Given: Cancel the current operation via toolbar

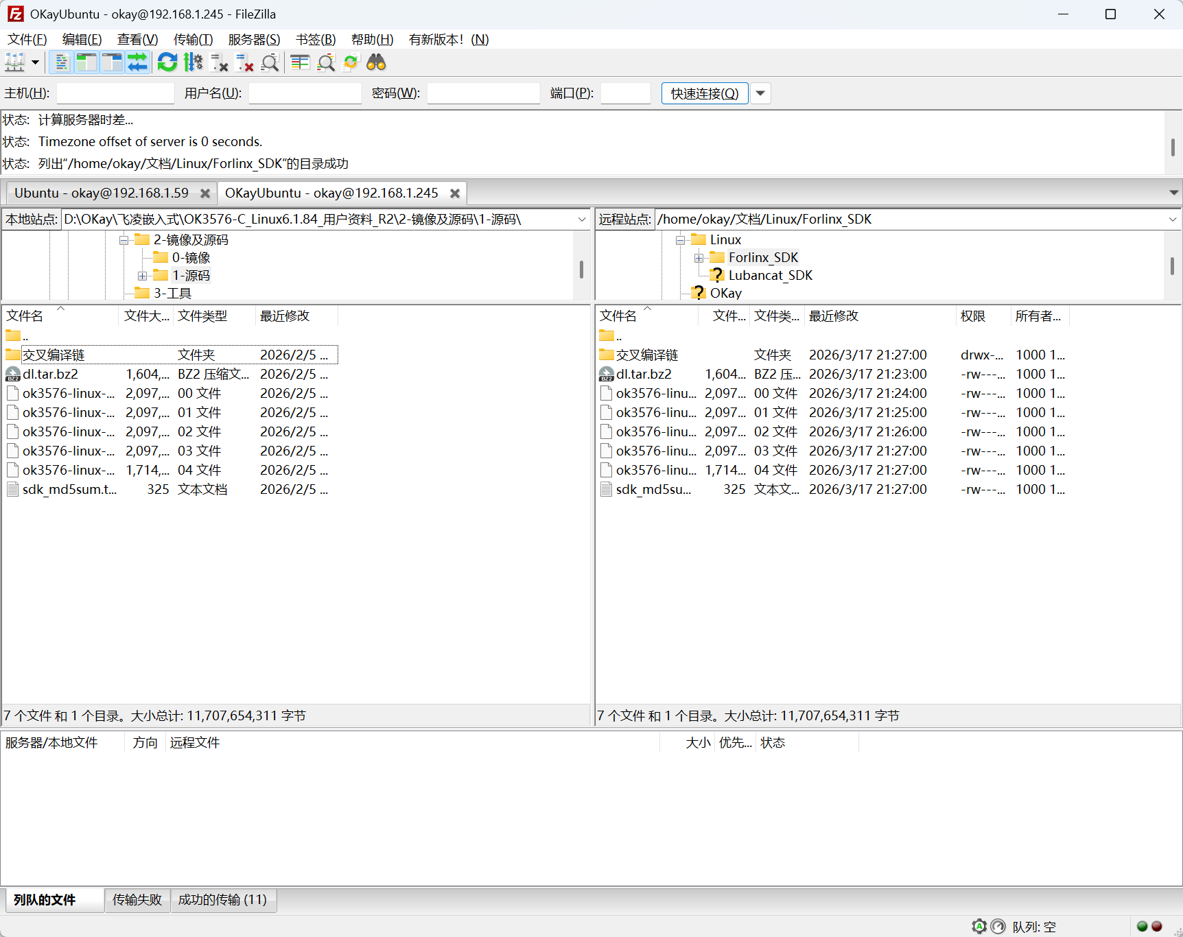Looking at the screenshot, I should 219,63.
